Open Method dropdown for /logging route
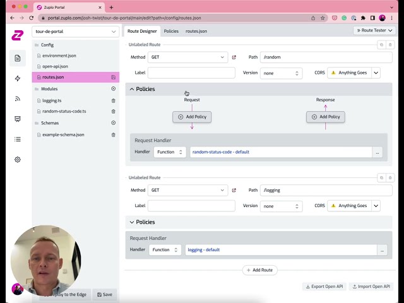Image resolution: width=404 pixels, height=303 pixels. point(188,190)
